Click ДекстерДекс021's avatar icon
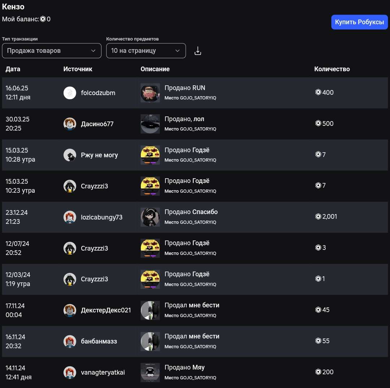390x388 pixels. click(70, 310)
